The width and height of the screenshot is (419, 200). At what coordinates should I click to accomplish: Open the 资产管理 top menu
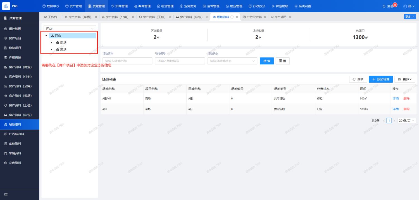(x=73, y=6)
